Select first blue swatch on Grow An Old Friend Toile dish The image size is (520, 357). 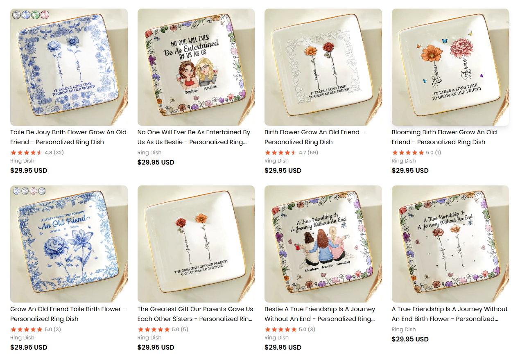point(16,191)
